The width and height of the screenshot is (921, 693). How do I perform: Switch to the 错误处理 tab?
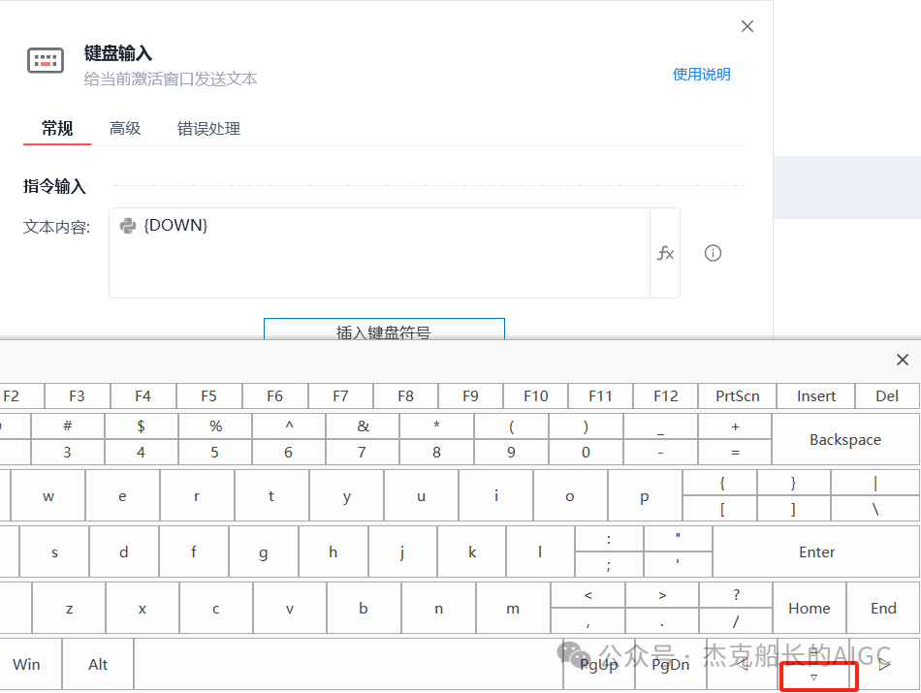click(x=207, y=128)
